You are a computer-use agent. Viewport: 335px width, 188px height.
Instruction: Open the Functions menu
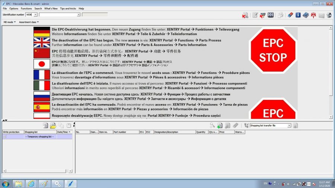tap(26, 8)
